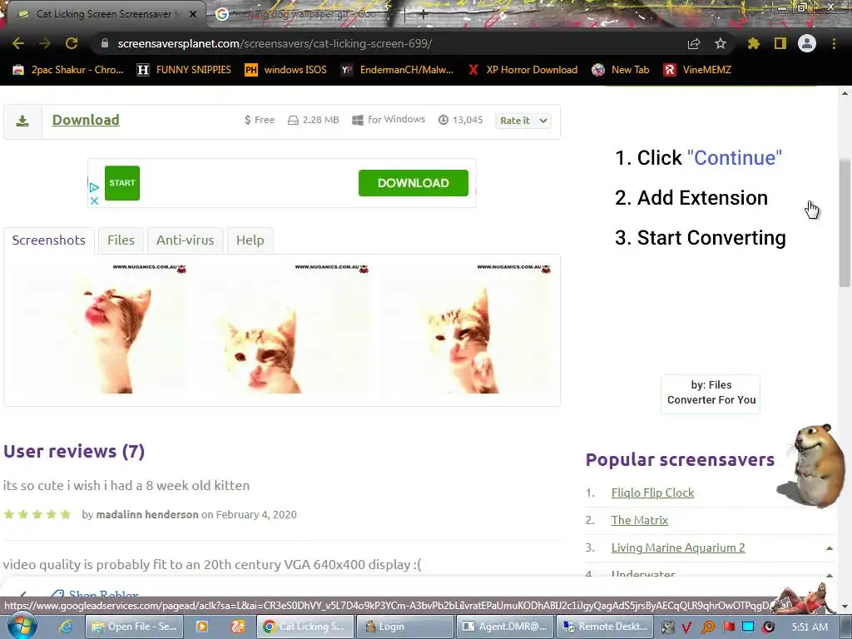Screen dimensions: 852x639
Task: Click the orange magnifier tray icon
Action: (x=708, y=627)
